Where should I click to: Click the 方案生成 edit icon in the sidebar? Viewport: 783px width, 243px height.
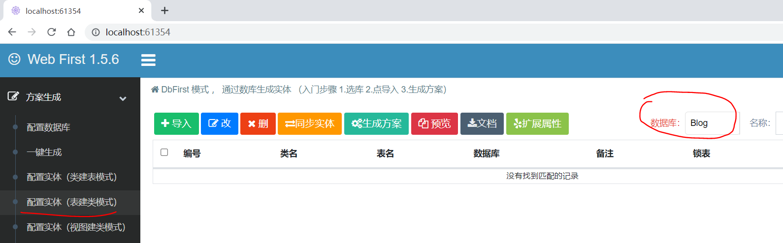pos(13,96)
